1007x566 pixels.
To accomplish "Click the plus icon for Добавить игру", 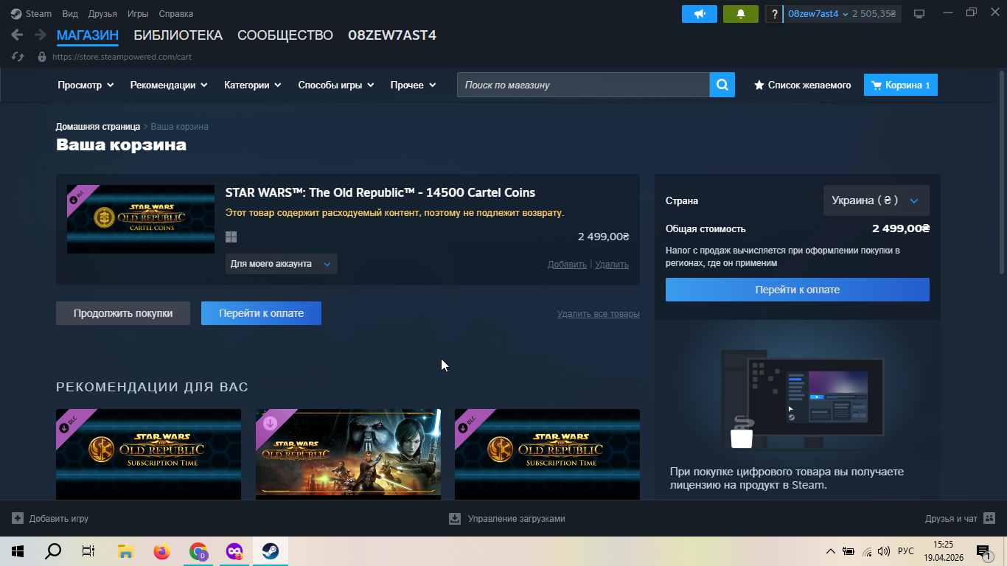I will 18,518.
